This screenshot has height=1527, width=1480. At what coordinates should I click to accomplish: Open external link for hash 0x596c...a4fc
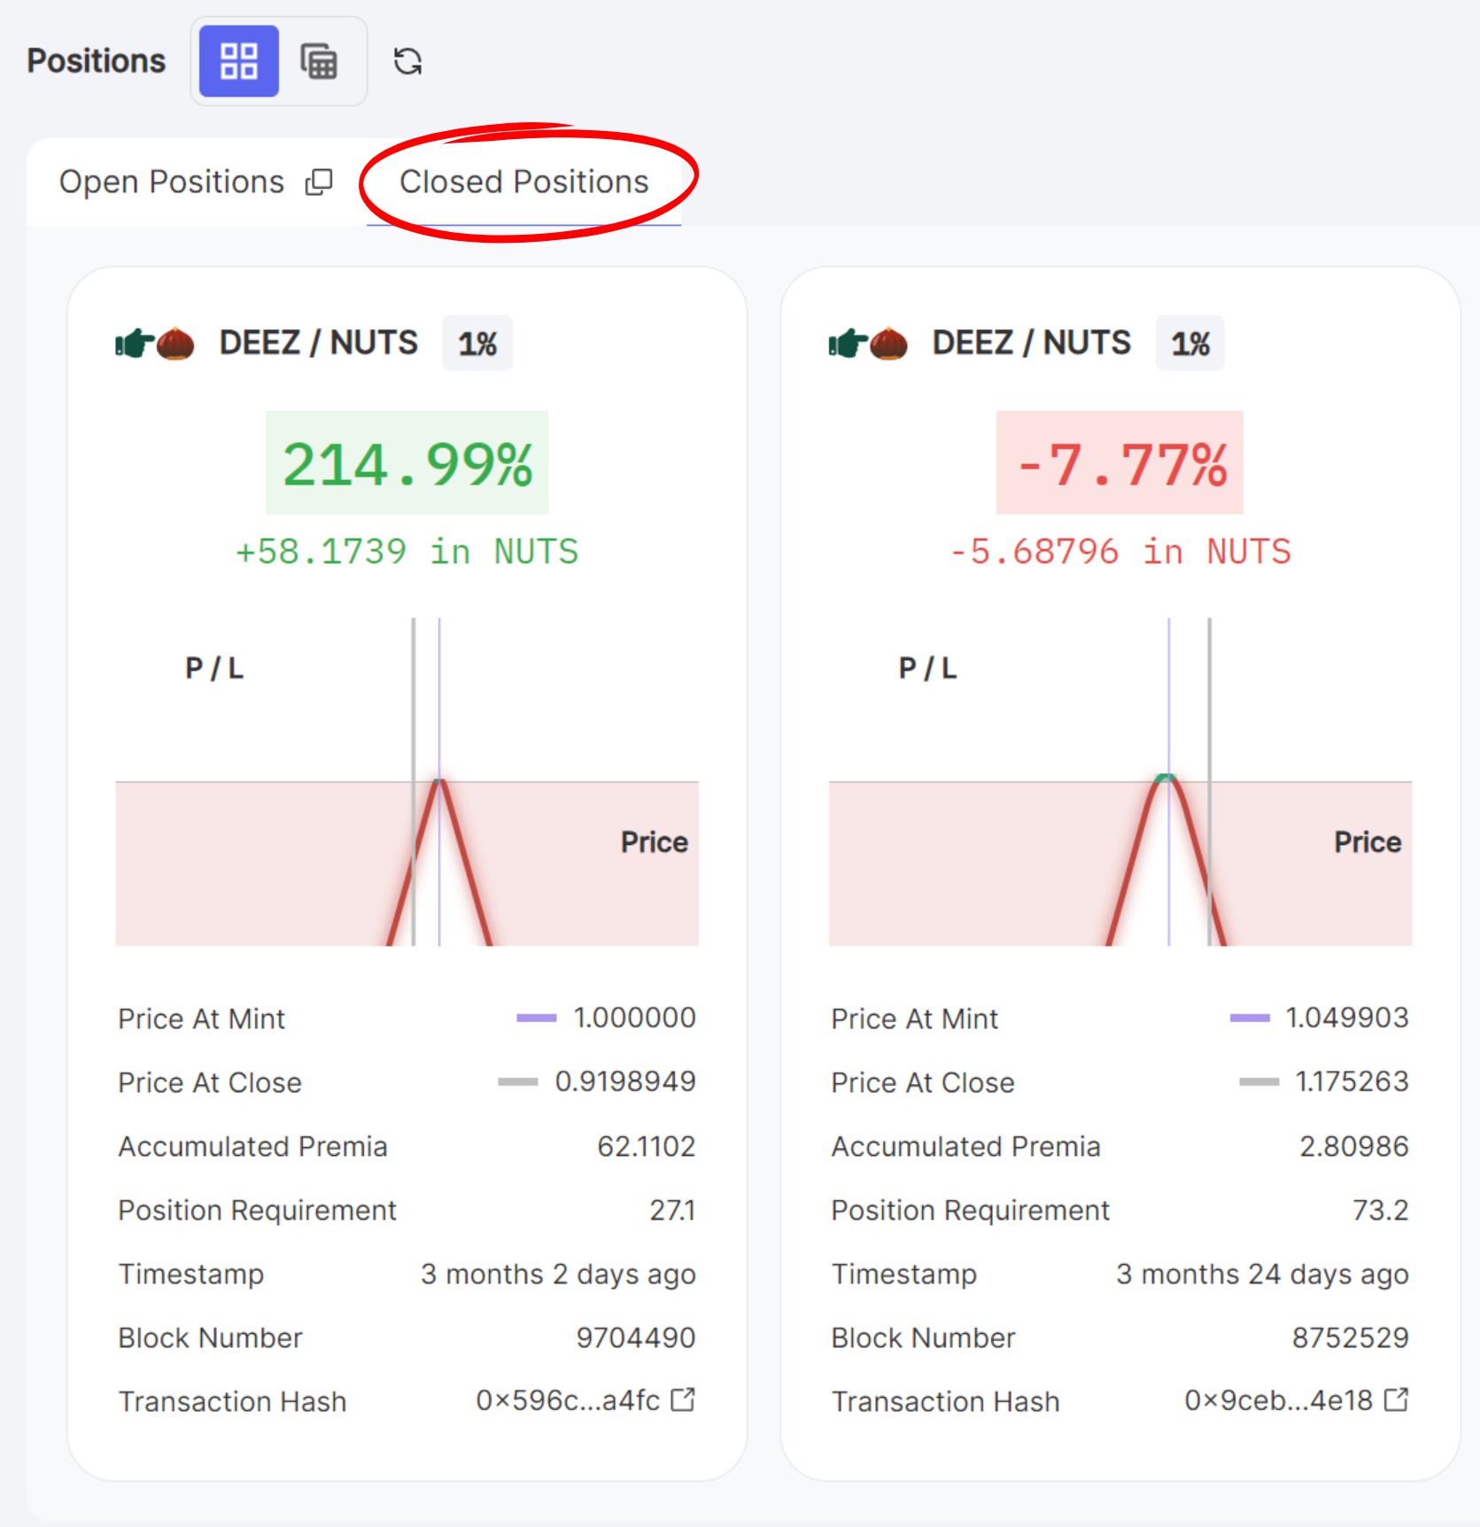[x=683, y=1399]
